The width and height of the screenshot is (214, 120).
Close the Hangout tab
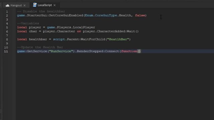point(24,5)
